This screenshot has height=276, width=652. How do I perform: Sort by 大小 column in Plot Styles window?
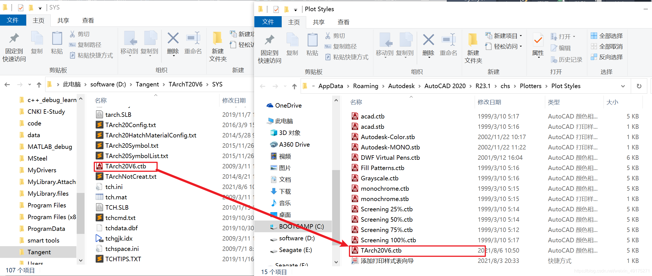pos(612,102)
